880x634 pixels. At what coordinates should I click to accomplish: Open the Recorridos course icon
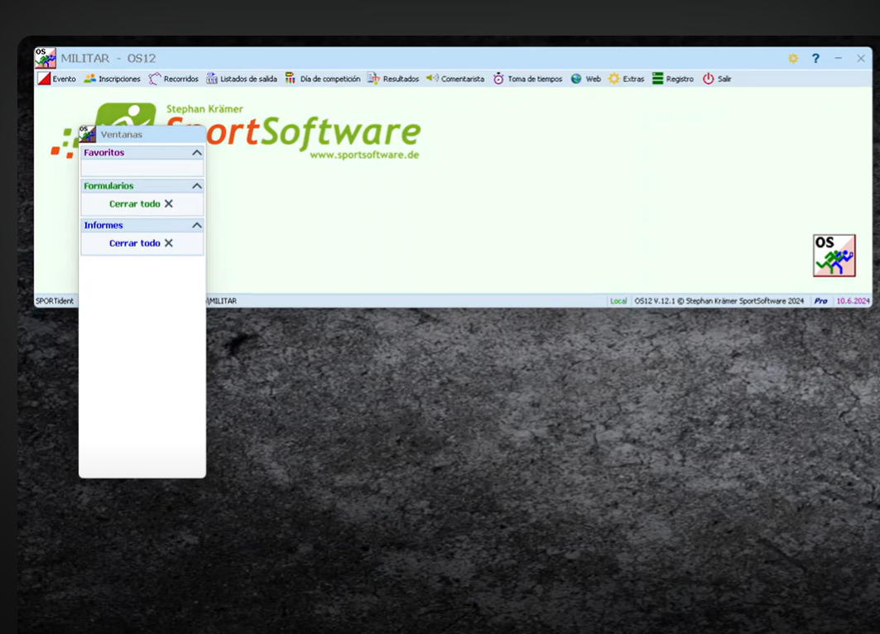[155, 79]
